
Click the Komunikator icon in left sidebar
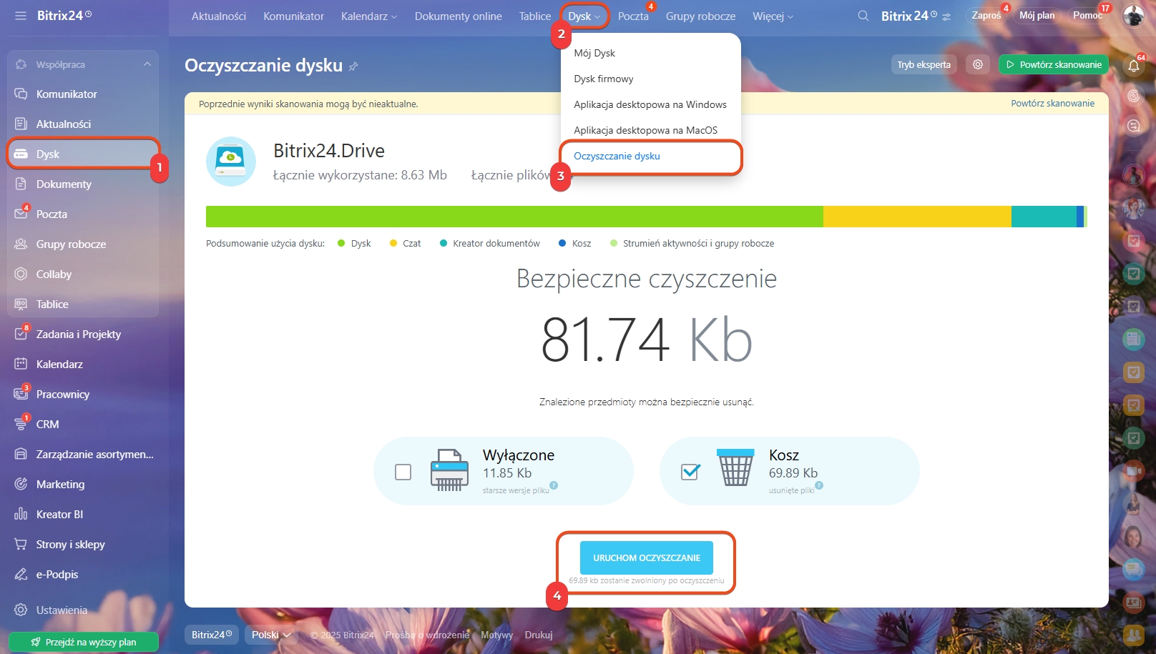coord(21,94)
